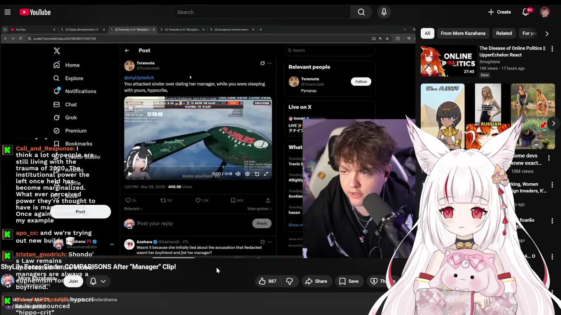Start voice search with the microphone
Image resolution: width=561 pixels, height=315 pixels.
point(384,12)
